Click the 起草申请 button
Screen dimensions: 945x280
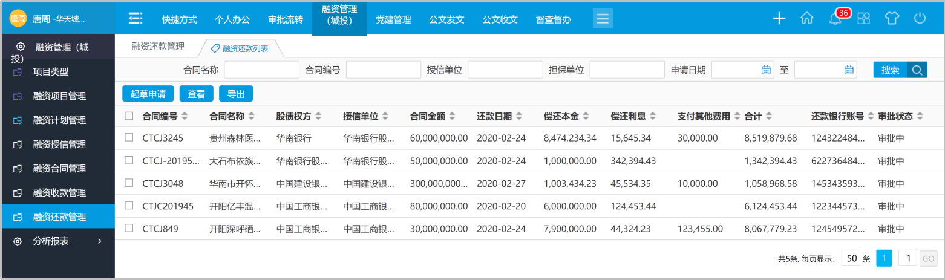(x=148, y=94)
